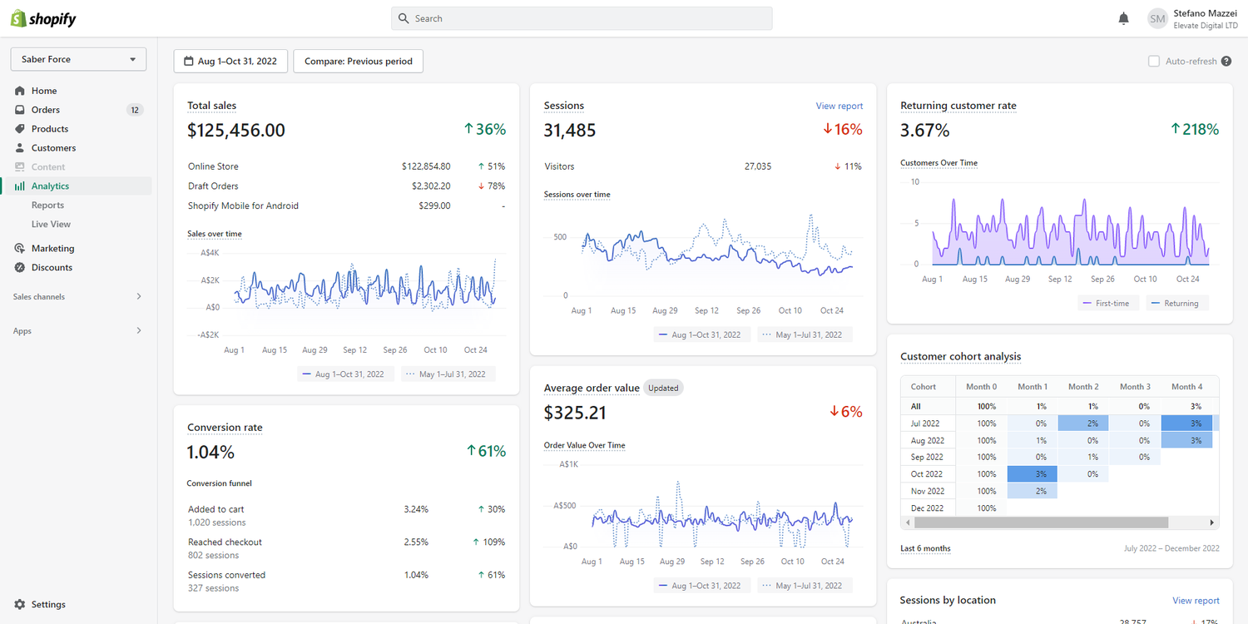Click the Home house icon
Screen dimensions: 1248x624
coord(20,91)
